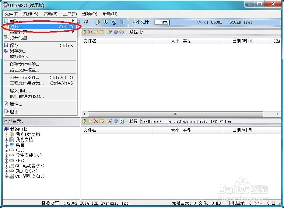Choose 模拟保存... menu entry

pos(40,56)
